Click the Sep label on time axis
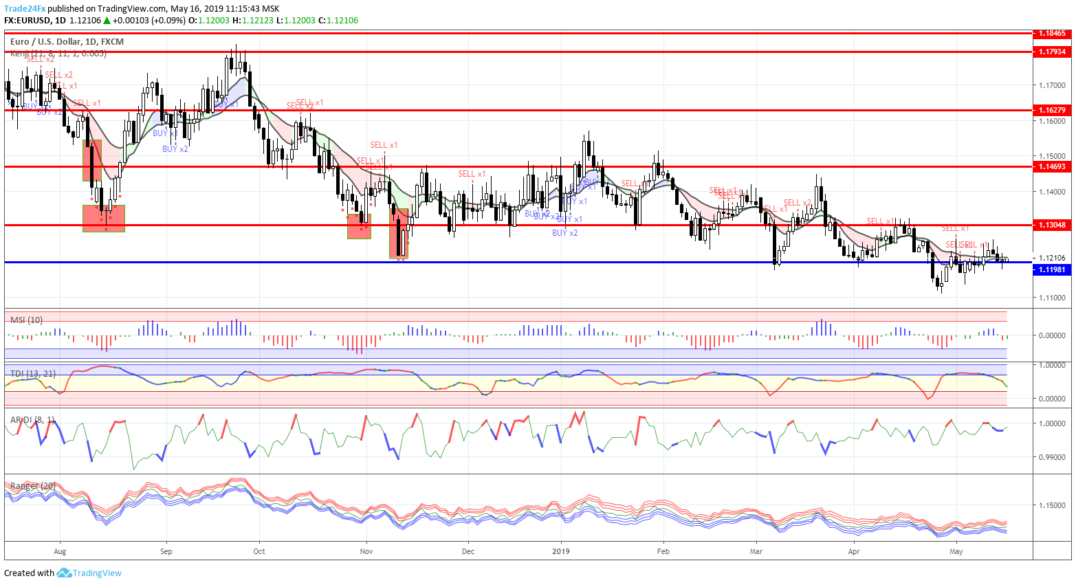Viewport: 1076px width, 585px height. tap(166, 551)
